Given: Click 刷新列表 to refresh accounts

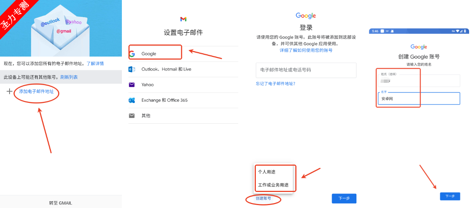Looking at the screenshot, I should (69, 77).
